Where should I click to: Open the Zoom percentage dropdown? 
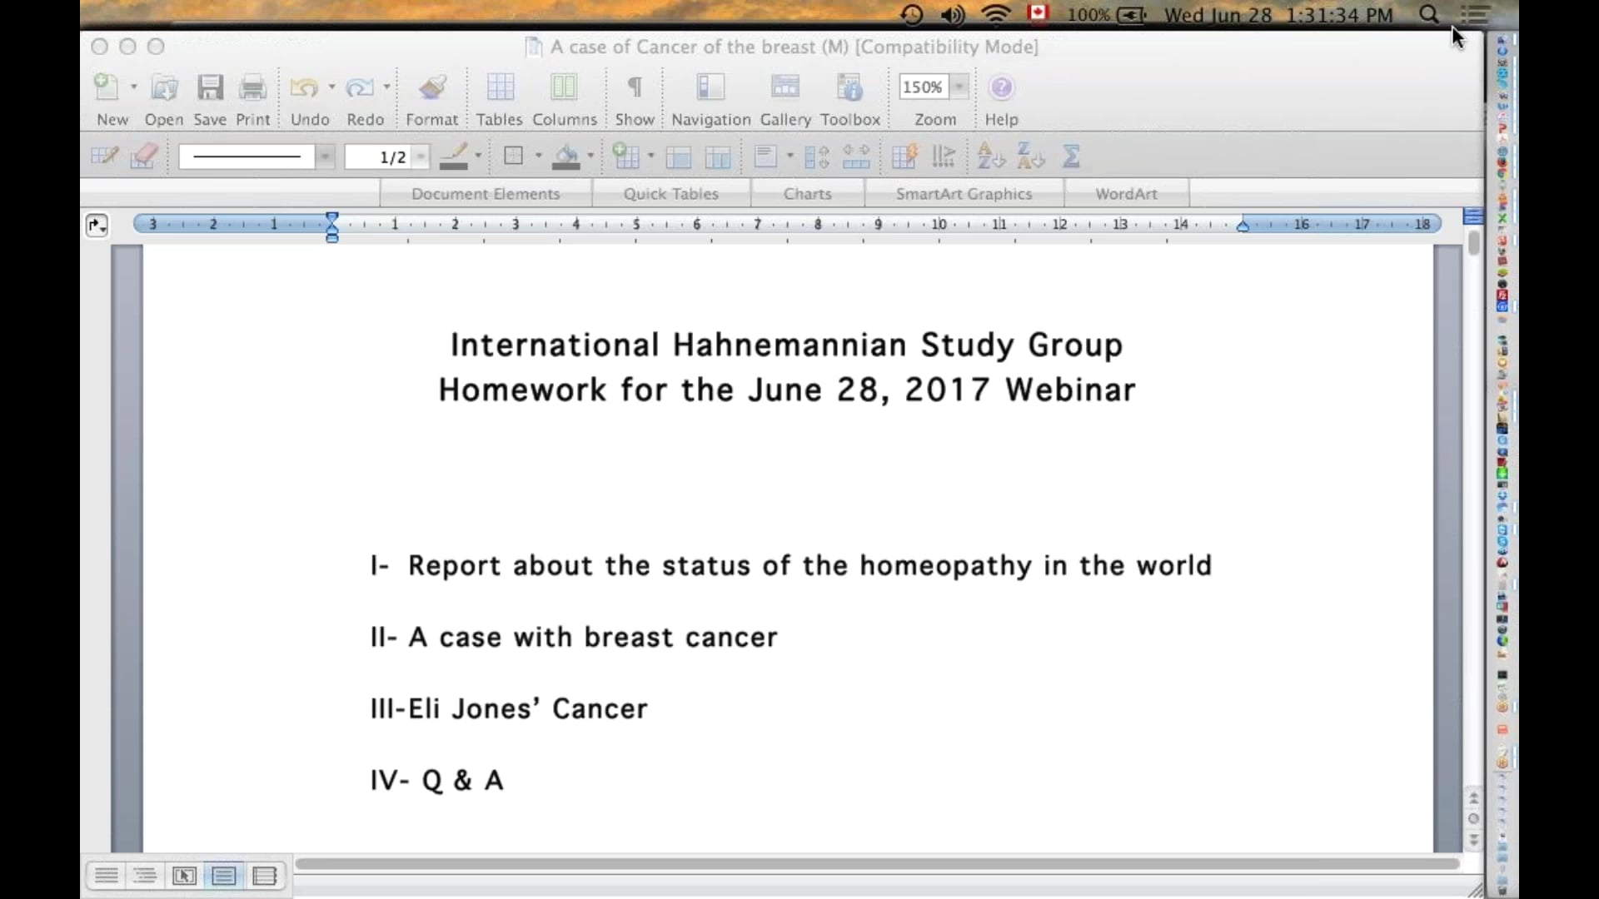(961, 87)
